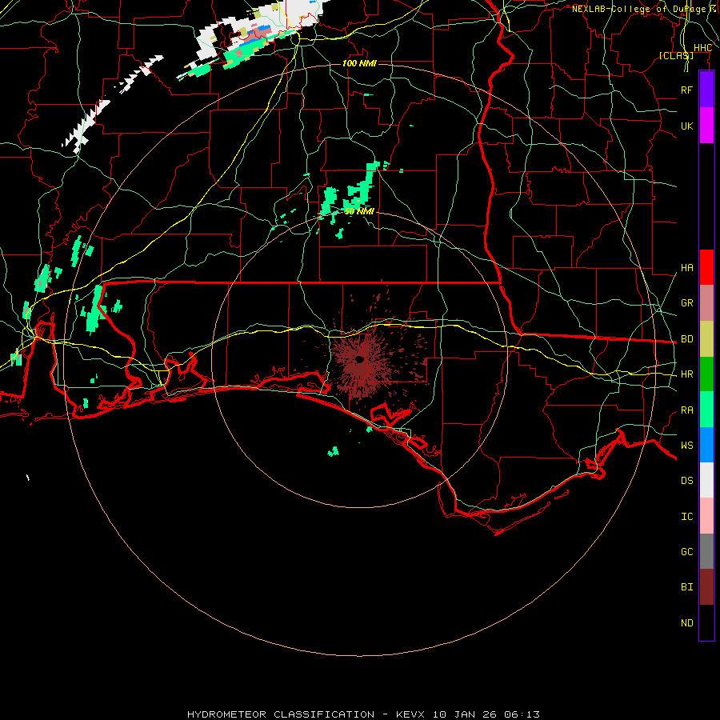Click the UK magenta legend color block
The image size is (720, 720).
706,126
